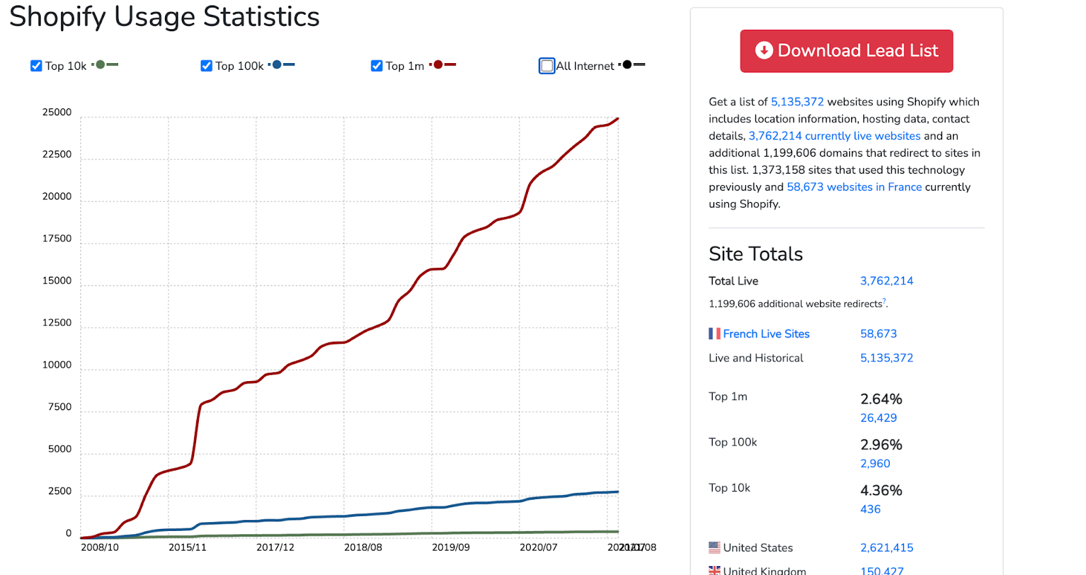The image size is (1086, 575).
Task: Uncheck the Top 10k checkbox
Action: pos(37,66)
